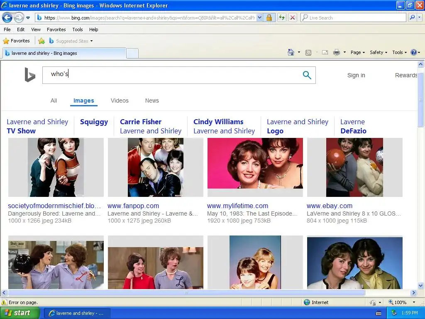
Task: Click Laverne and Shirley TV Show suggestion
Action: tap(37, 126)
